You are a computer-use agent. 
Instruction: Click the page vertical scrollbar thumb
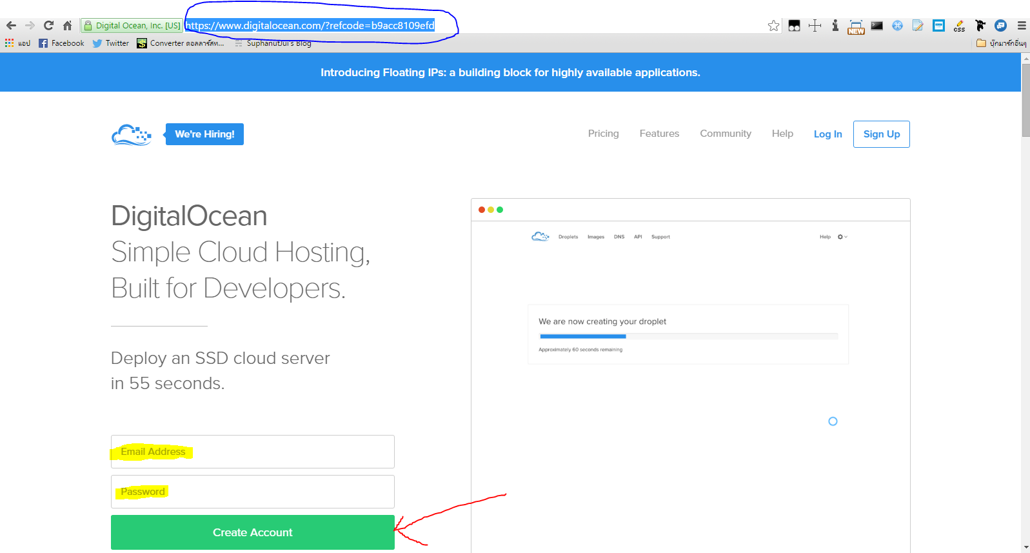[x=1025, y=100]
